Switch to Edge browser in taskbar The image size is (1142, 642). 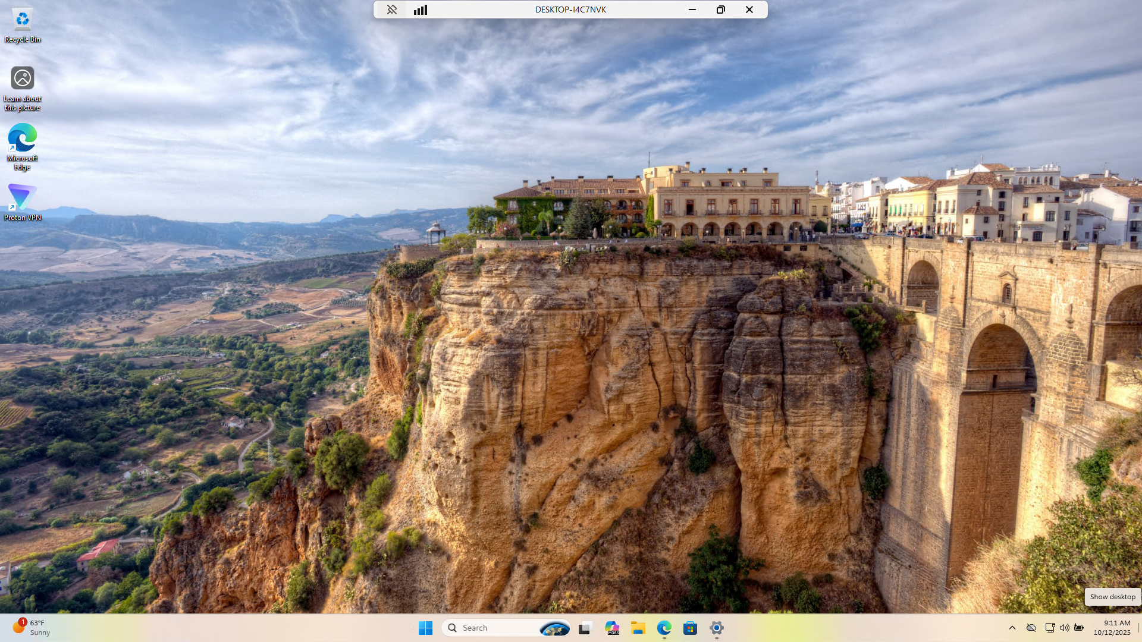[x=664, y=628]
